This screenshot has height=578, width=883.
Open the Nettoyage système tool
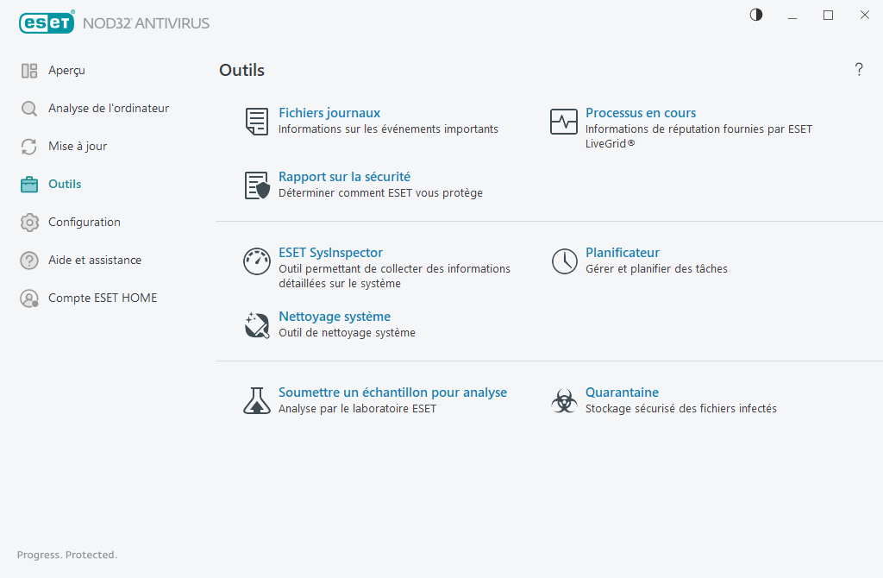pos(335,316)
